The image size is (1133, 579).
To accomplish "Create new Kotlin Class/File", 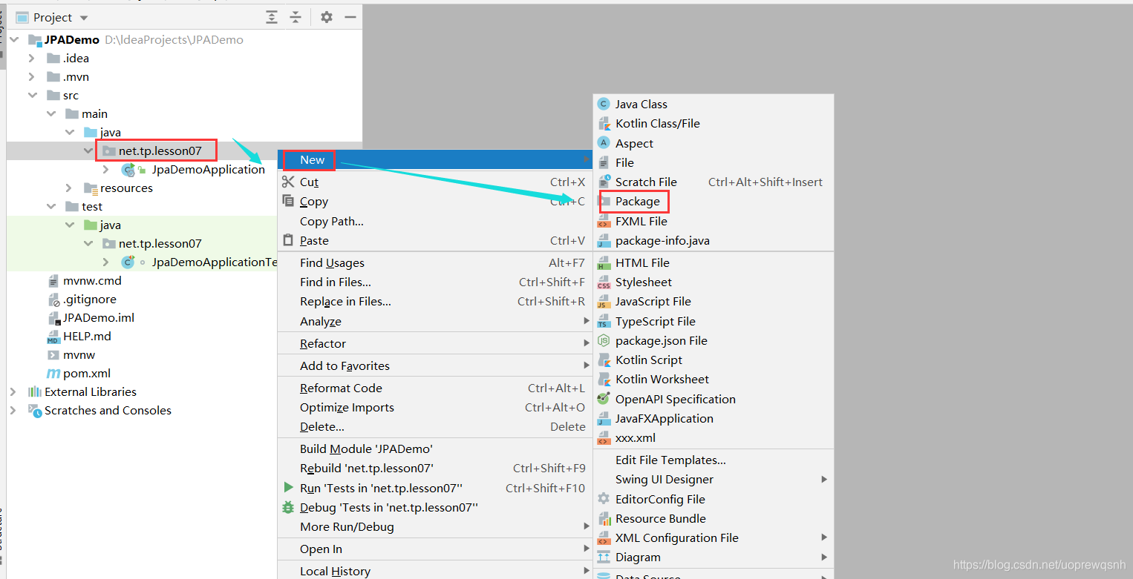I will [714, 123].
